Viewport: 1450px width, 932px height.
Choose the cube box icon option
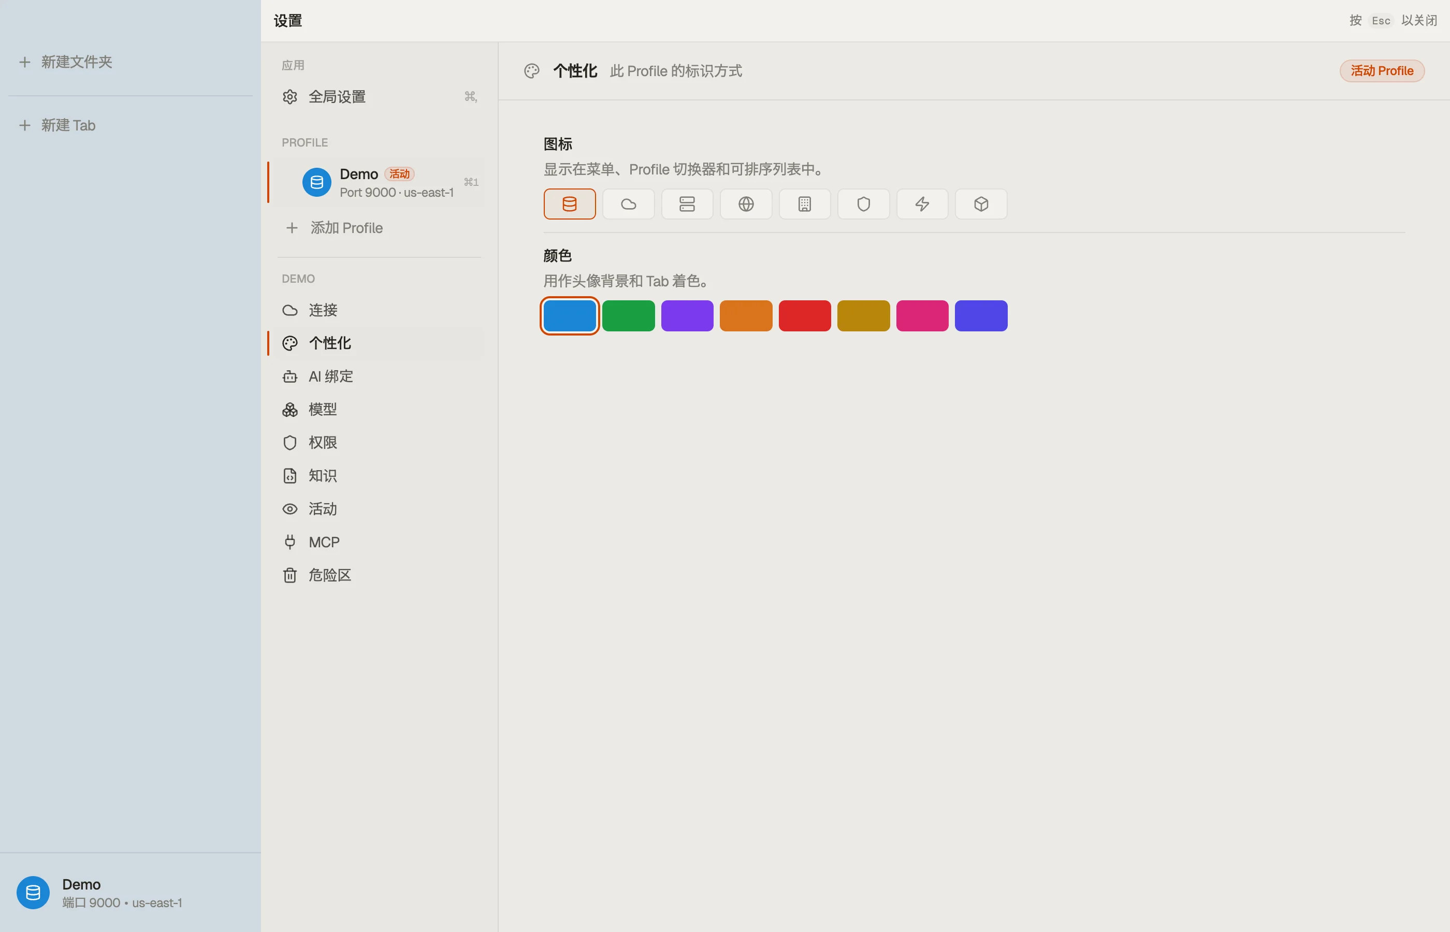[x=980, y=204]
